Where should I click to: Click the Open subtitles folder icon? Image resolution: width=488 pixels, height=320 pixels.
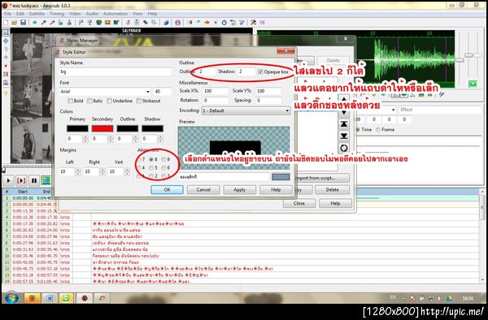[15, 23]
